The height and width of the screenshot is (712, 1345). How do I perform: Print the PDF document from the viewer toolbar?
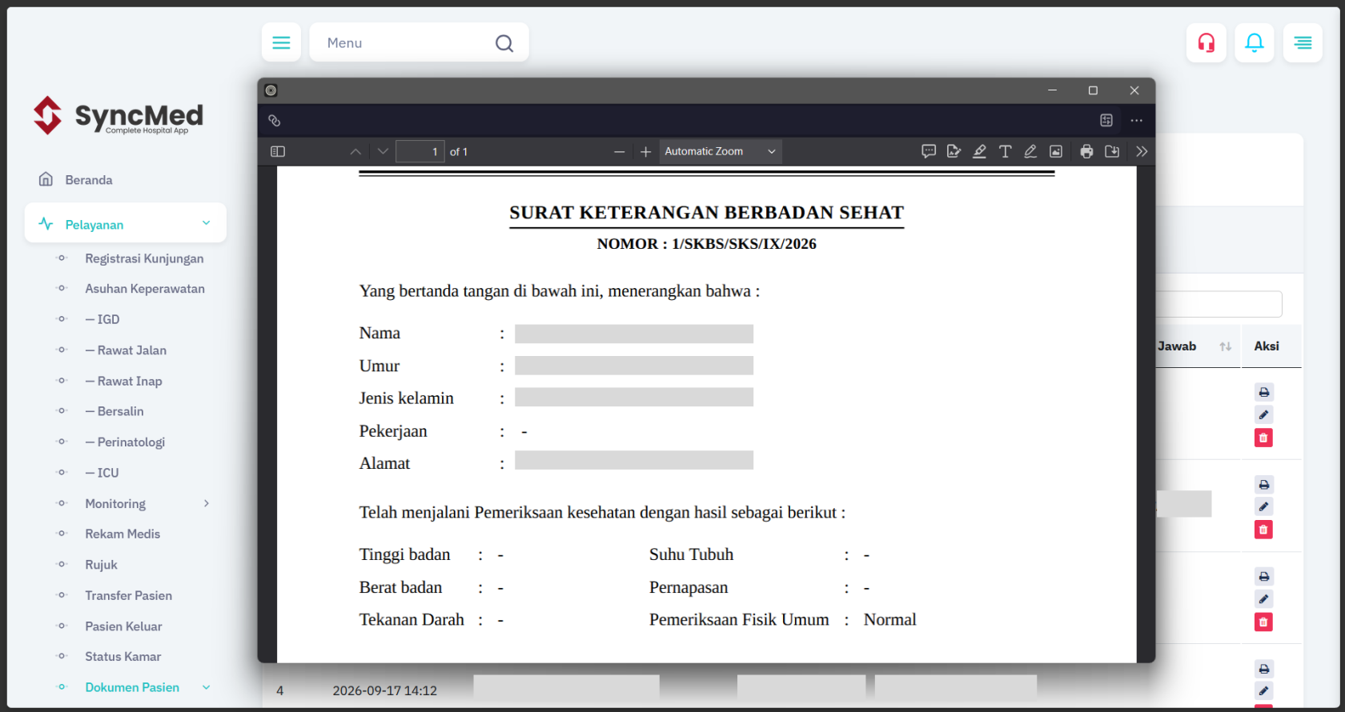(1086, 151)
